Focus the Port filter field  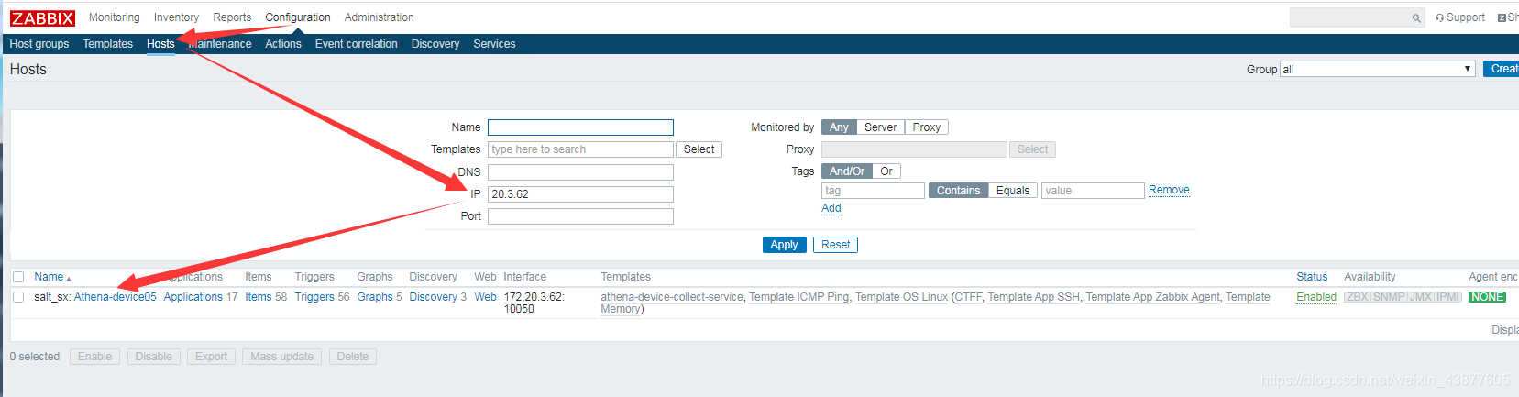click(x=580, y=216)
